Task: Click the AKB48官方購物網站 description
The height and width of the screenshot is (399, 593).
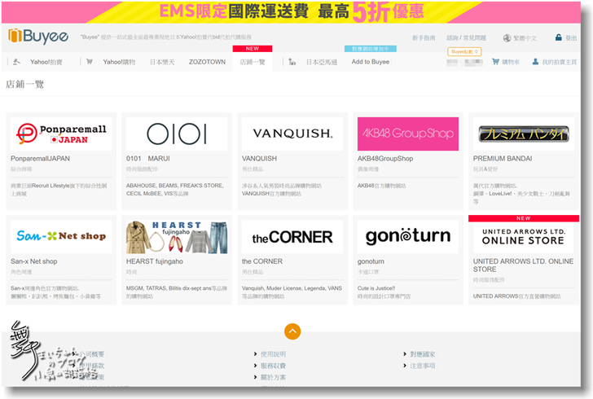Action: pos(381,186)
